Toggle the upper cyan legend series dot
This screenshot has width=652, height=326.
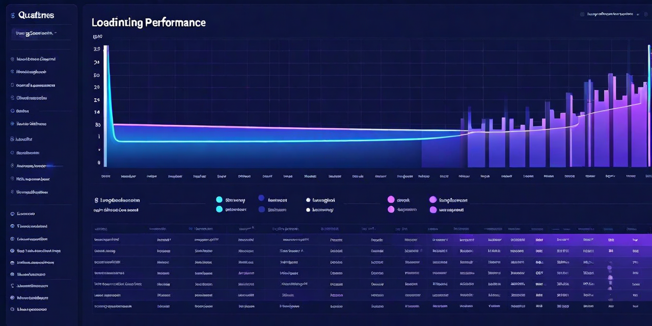[219, 200]
